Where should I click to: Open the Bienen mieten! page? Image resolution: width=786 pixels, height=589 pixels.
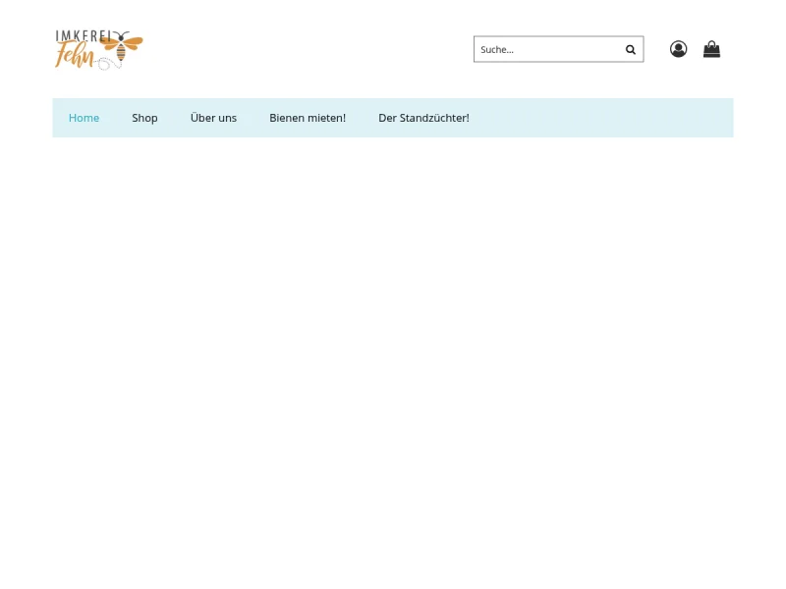point(308,118)
